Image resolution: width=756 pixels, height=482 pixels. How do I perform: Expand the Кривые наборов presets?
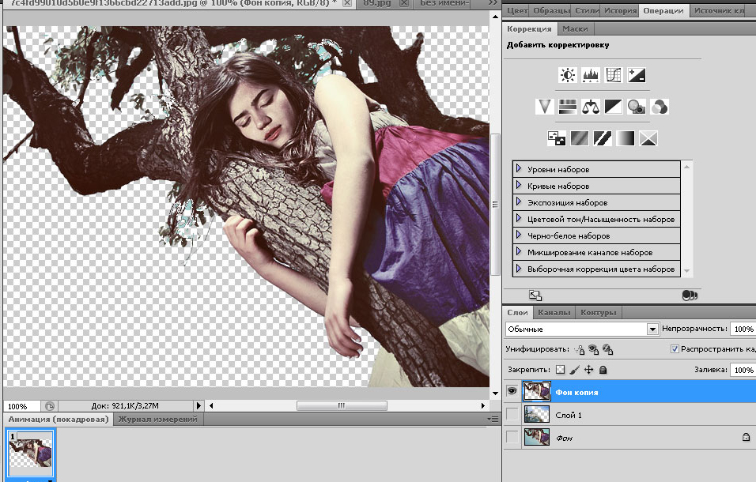click(519, 186)
